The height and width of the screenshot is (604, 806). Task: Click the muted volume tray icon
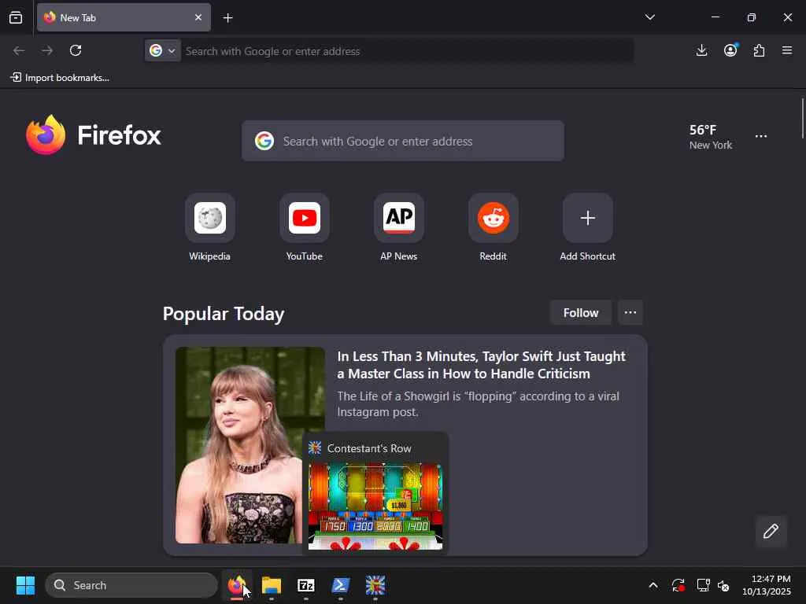coord(724,585)
